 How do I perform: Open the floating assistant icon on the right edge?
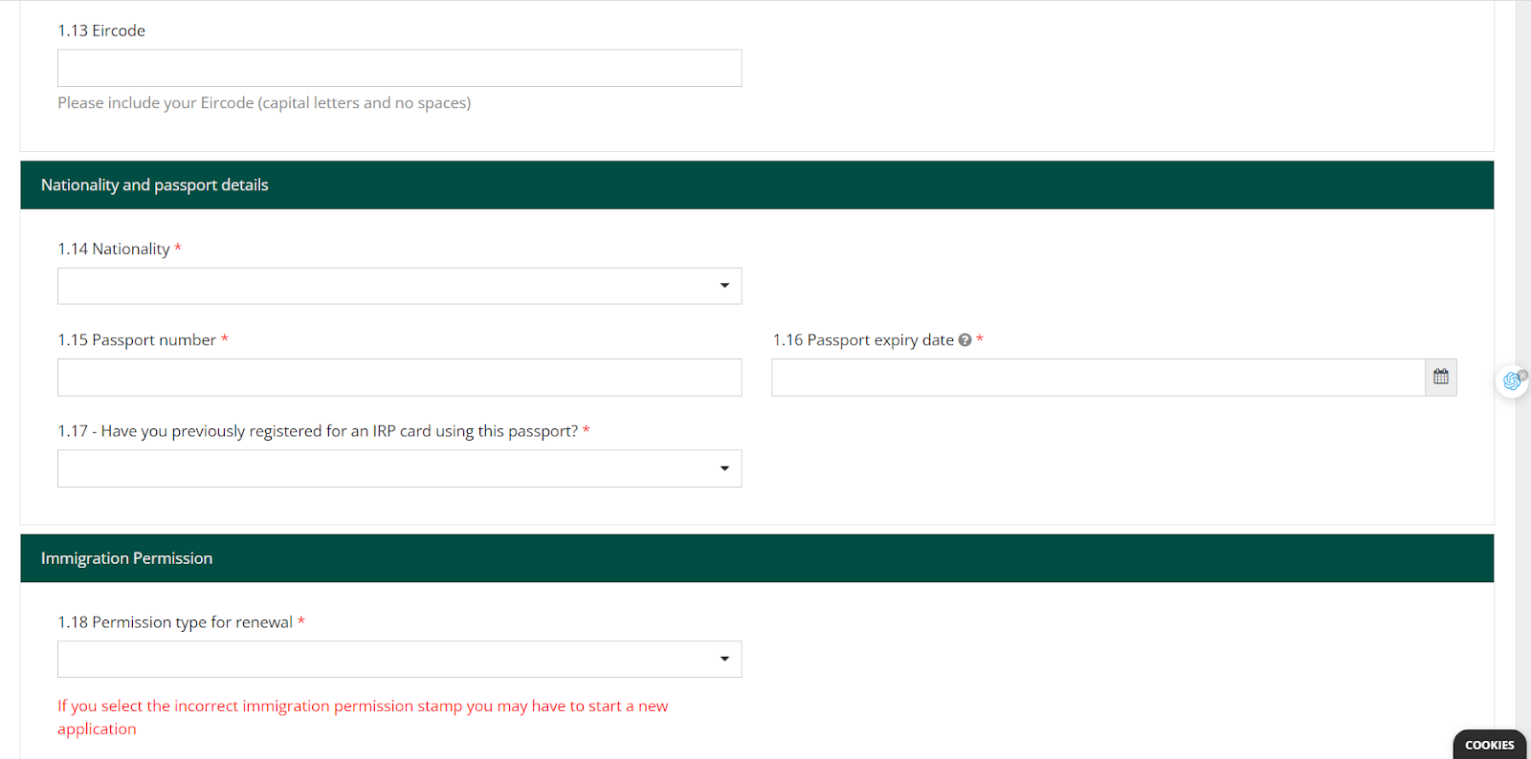pyautogui.click(x=1513, y=380)
